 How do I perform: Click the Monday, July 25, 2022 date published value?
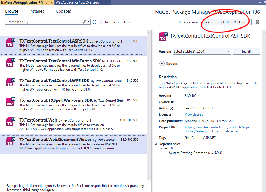(x=209, y=121)
